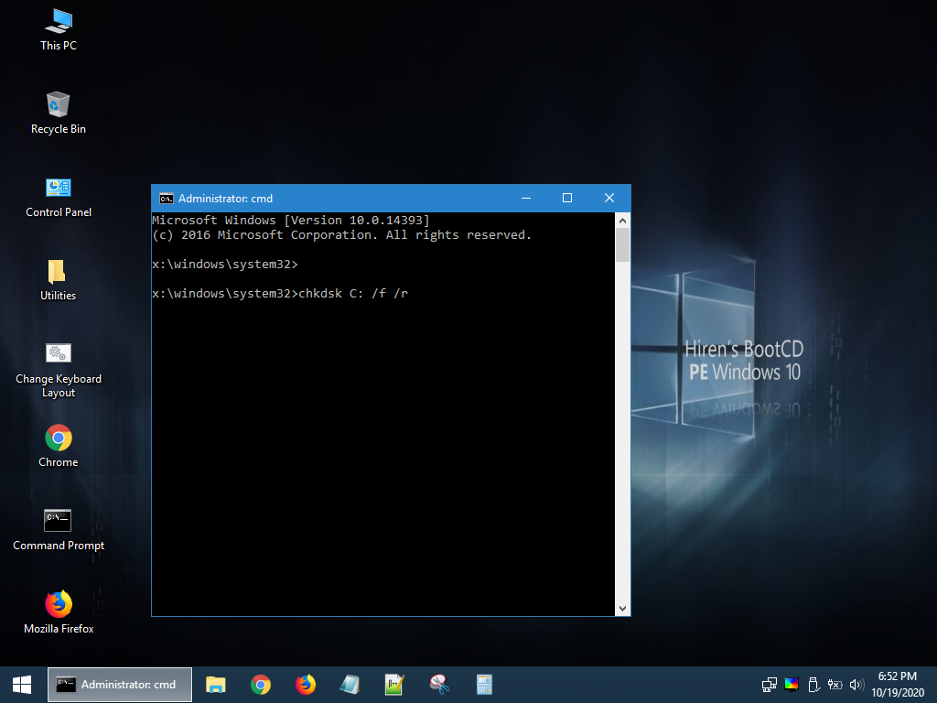Open the cmd system menu icon in title bar

tap(166, 199)
